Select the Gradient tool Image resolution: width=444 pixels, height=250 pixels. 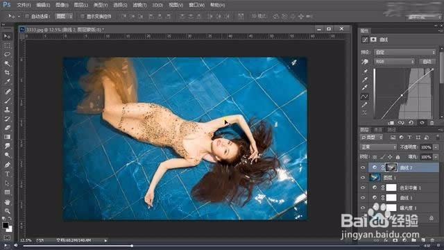coord(8,137)
